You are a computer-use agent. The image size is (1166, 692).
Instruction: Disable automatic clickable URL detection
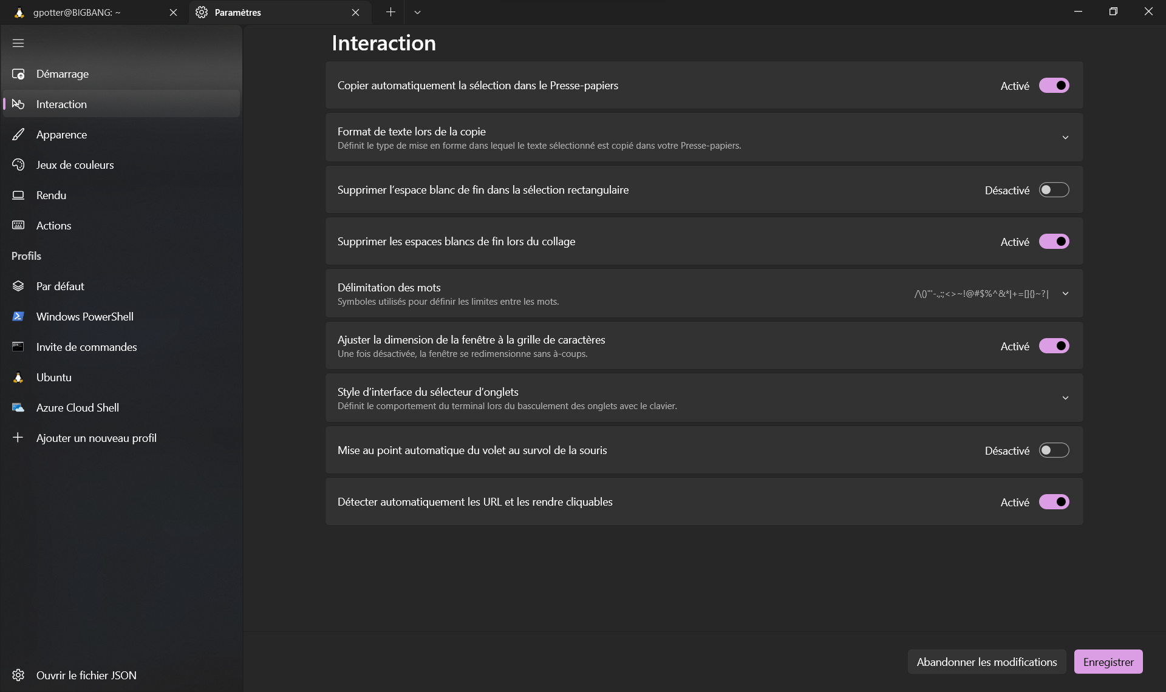[1054, 502]
